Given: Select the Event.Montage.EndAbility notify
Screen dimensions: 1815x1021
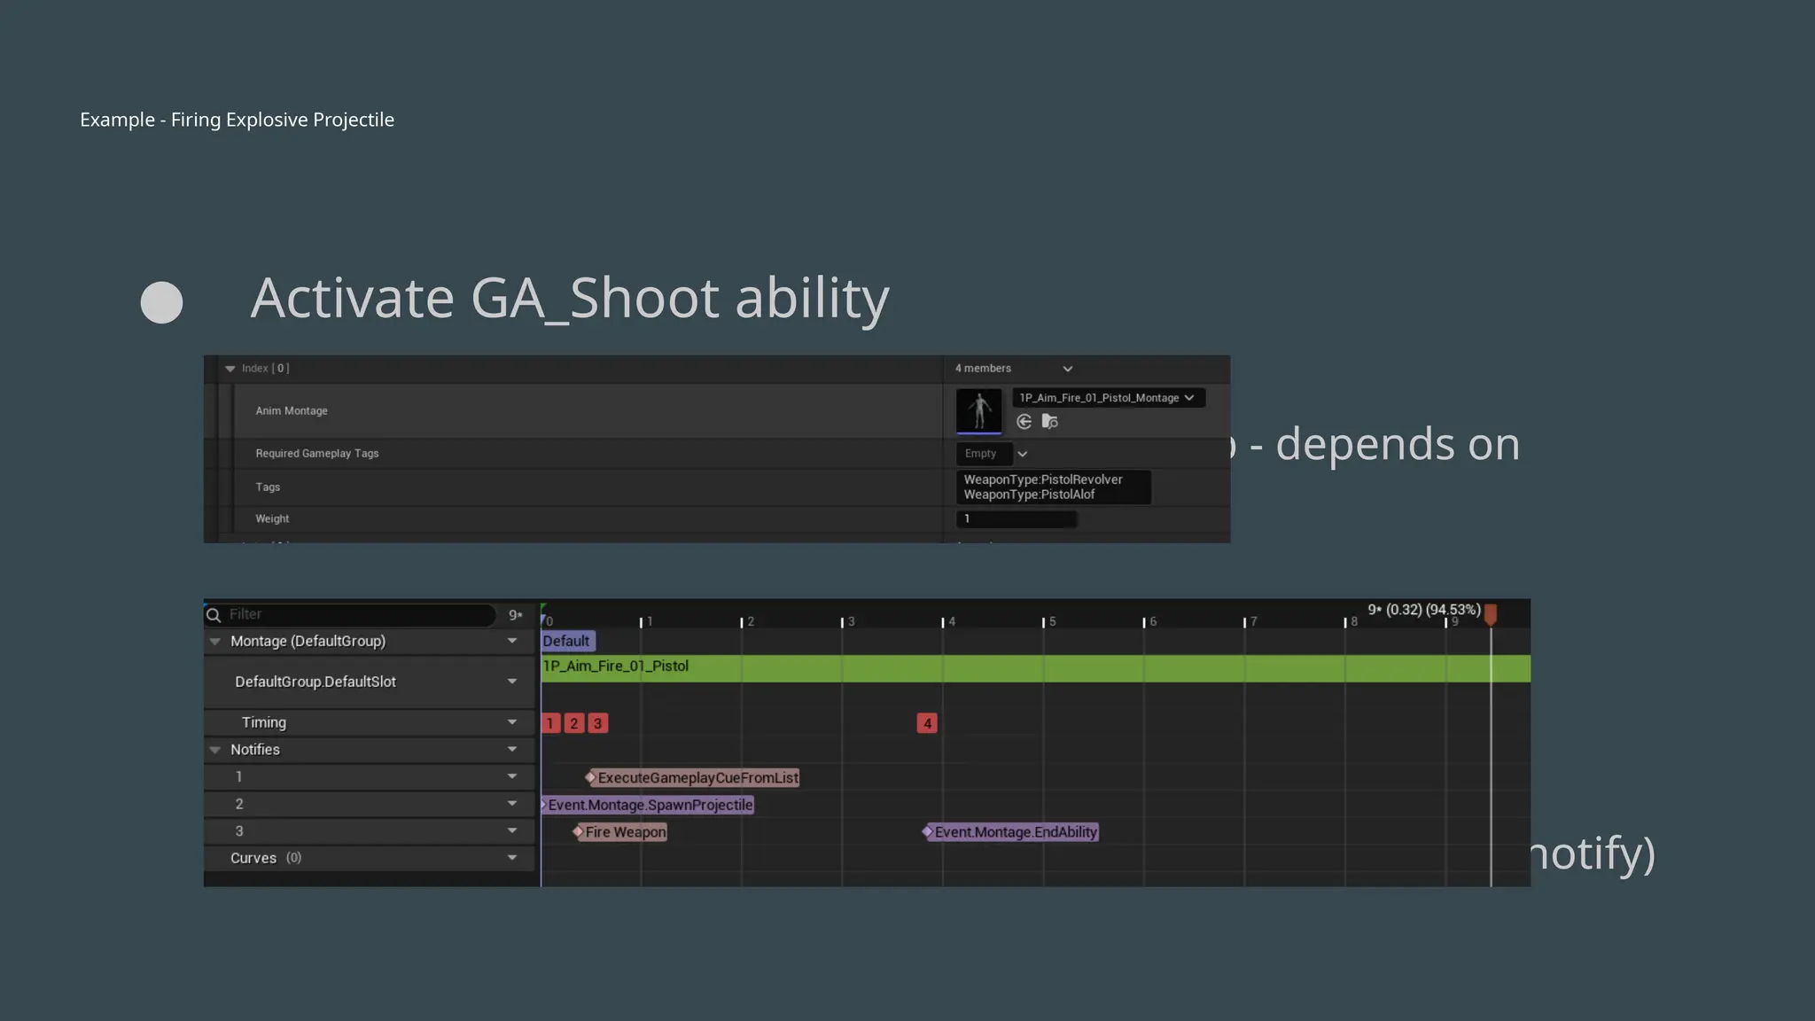Looking at the screenshot, I should [1011, 832].
